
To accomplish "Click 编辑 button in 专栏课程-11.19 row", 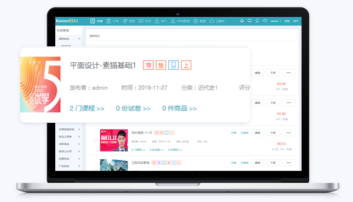I will pos(257,133).
